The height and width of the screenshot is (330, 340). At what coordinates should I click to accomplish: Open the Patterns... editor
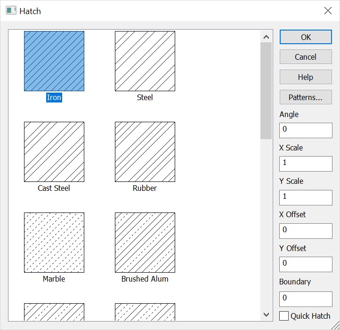tap(306, 97)
